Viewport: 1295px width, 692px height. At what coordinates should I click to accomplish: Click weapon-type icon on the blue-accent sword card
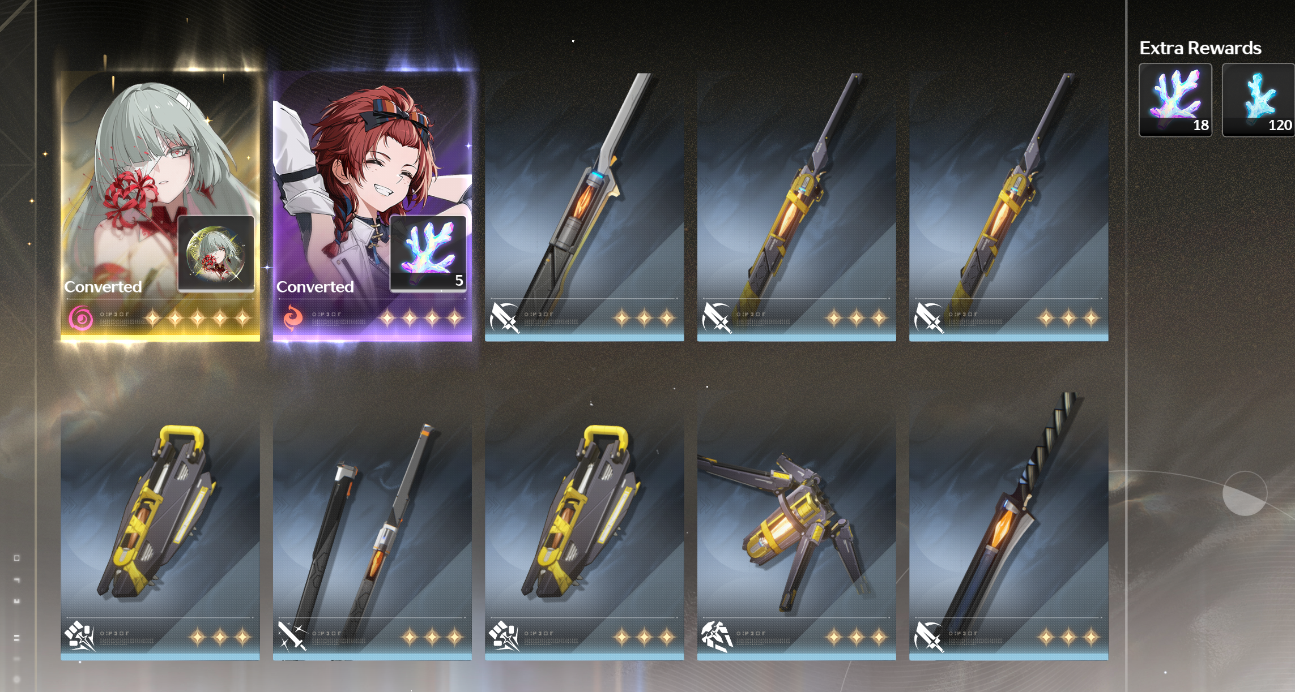(x=505, y=317)
